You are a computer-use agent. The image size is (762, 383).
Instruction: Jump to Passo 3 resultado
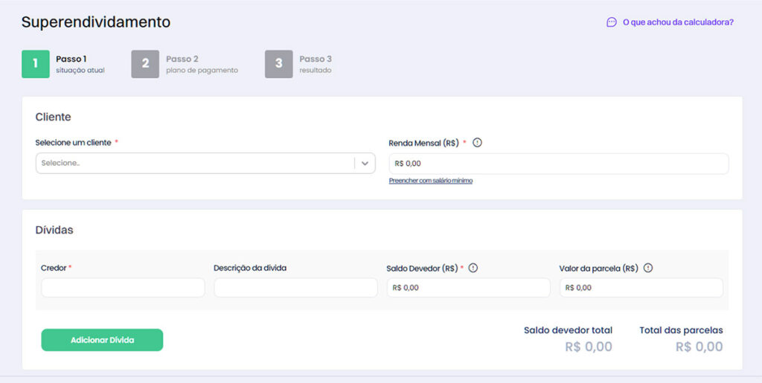tap(316, 64)
